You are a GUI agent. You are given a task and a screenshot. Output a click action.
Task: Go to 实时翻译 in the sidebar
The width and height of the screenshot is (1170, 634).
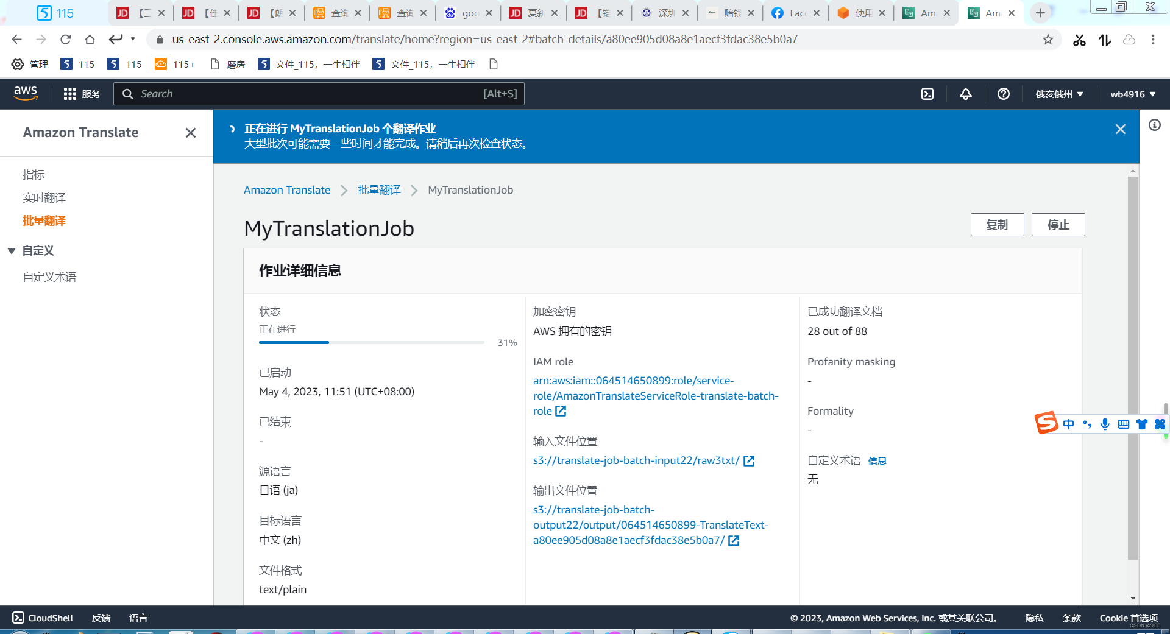click(44, 198)
